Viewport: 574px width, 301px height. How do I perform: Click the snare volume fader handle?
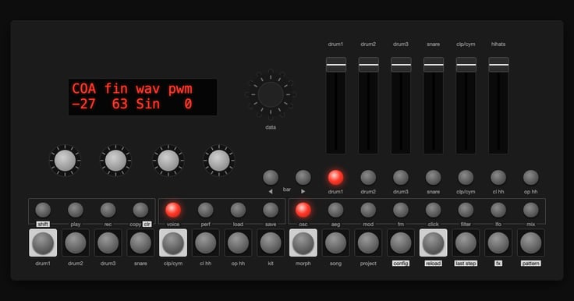click(x=434, y=65)
